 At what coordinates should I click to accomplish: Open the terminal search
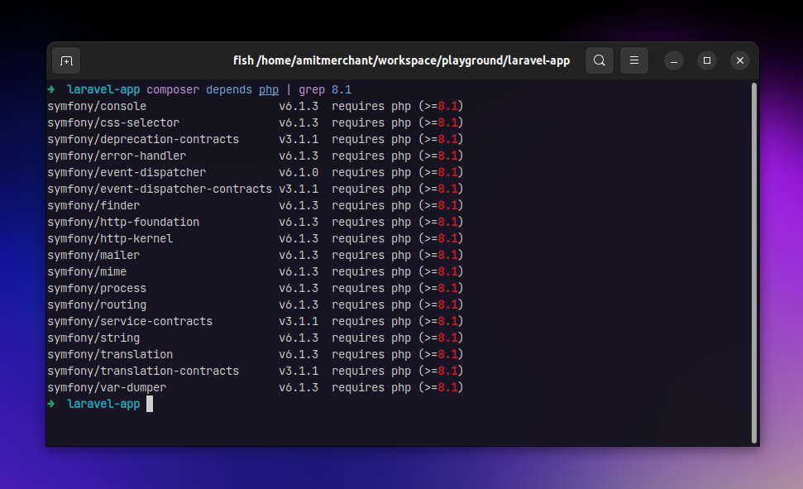[x=600, y=60]
